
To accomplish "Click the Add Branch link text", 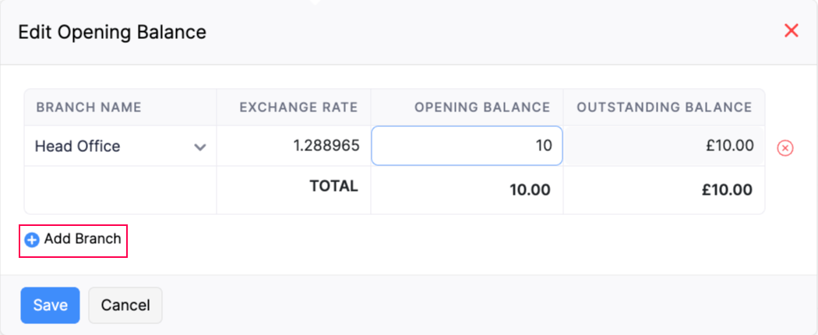I will click(x=83, y=239).
